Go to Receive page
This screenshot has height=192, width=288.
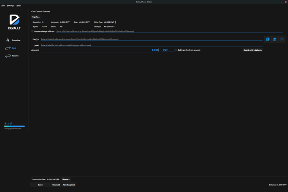click(15, 56)
